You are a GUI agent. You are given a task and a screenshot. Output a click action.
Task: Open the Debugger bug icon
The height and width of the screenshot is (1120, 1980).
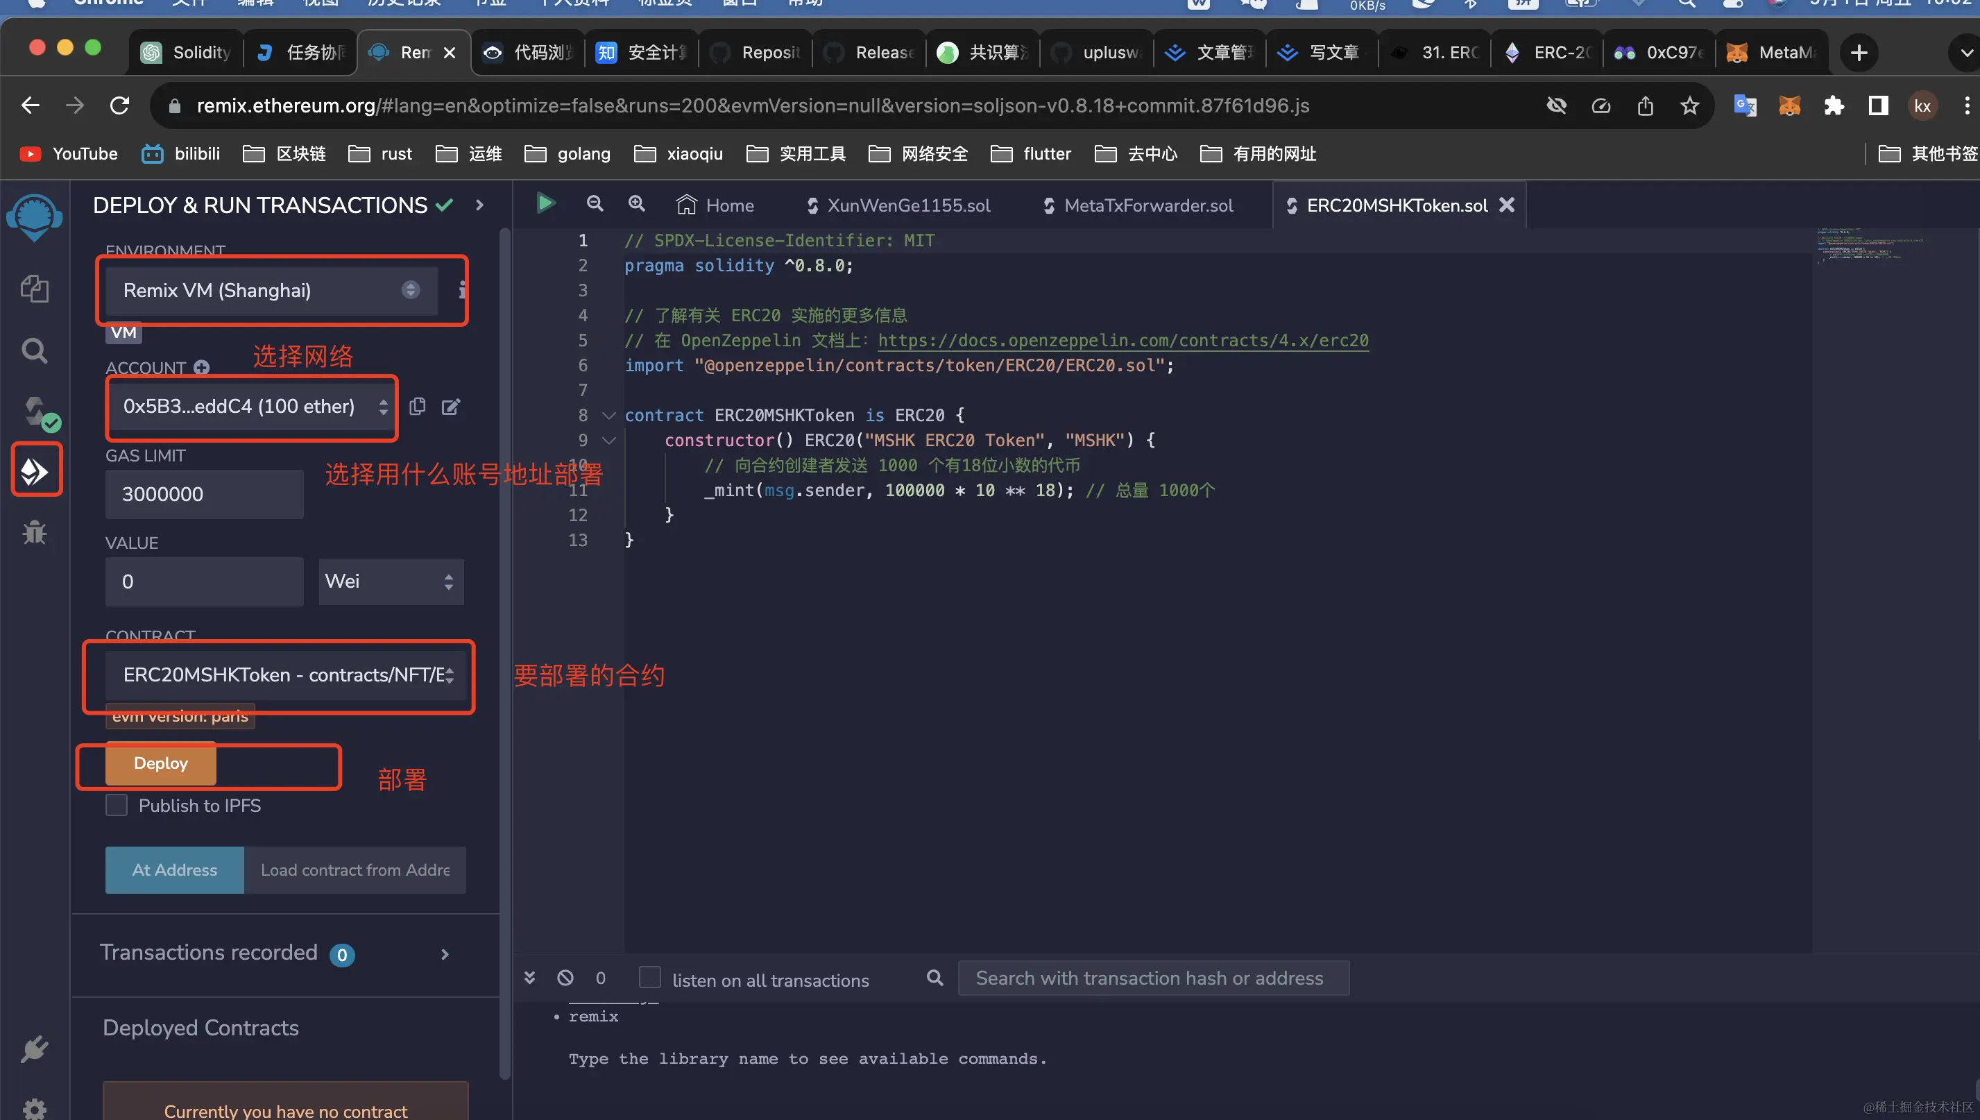pyautogui.click(x=35, y=532)
